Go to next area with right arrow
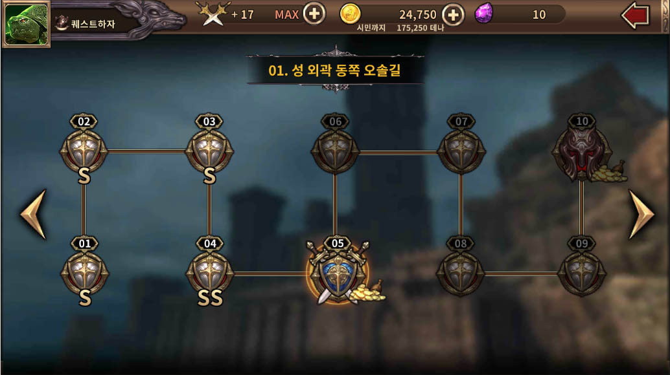This screenshot has width=670, height=375. click(x=641, y=214)
